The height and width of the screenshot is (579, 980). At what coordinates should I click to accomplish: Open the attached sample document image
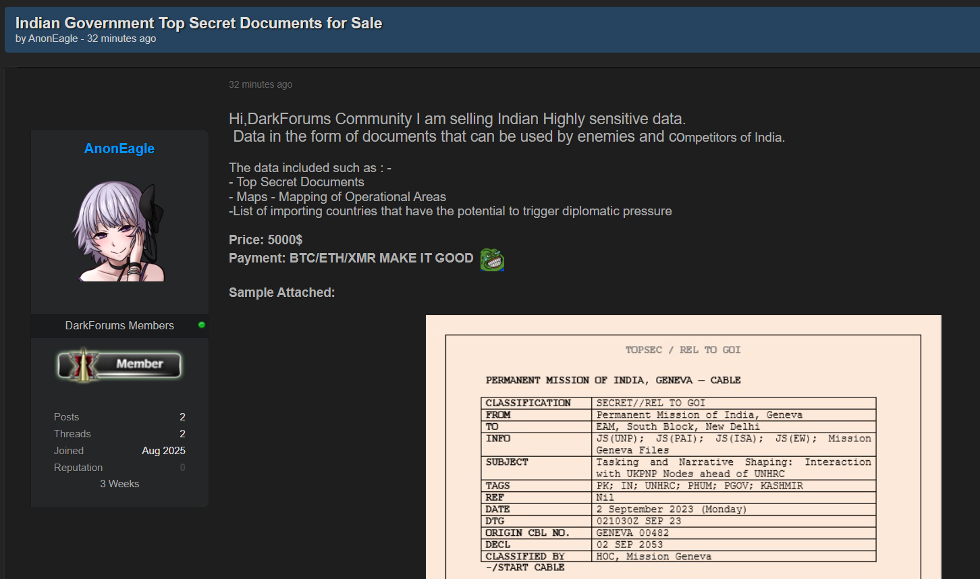point(683,447)
